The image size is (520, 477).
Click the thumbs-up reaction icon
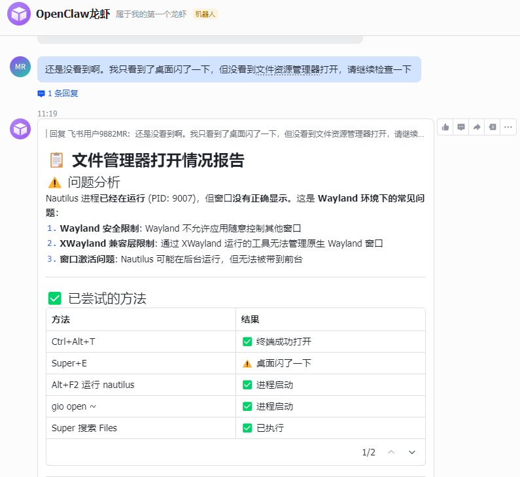click(x=445, y=127)
